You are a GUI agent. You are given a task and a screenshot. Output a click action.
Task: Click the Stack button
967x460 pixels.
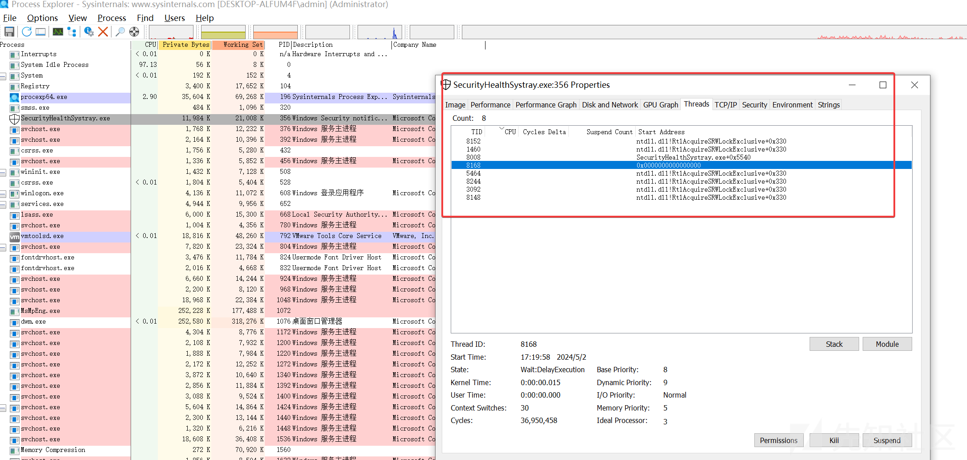pyautogui.click(x=834, y=344)
